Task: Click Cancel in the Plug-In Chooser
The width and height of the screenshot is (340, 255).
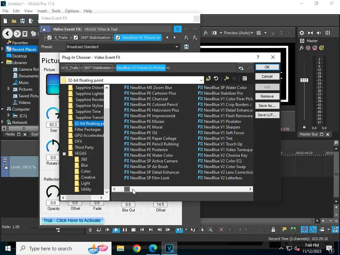Action: (x=267, y=76)
